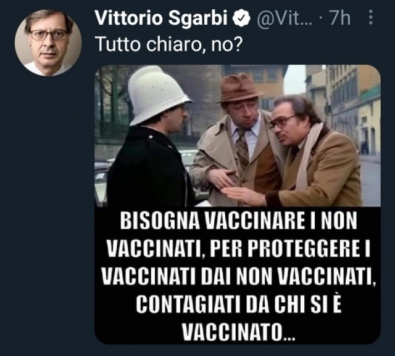
Task: Open the tweet's three-dot more options menu
Action: 370,17
